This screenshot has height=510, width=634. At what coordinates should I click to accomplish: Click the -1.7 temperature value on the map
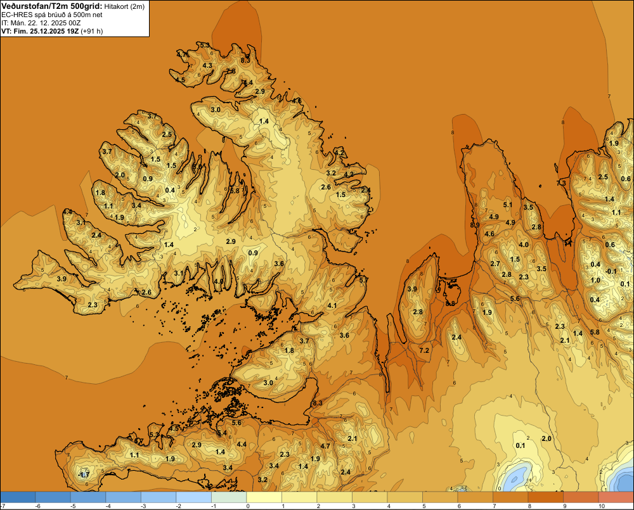pos(84,475)
